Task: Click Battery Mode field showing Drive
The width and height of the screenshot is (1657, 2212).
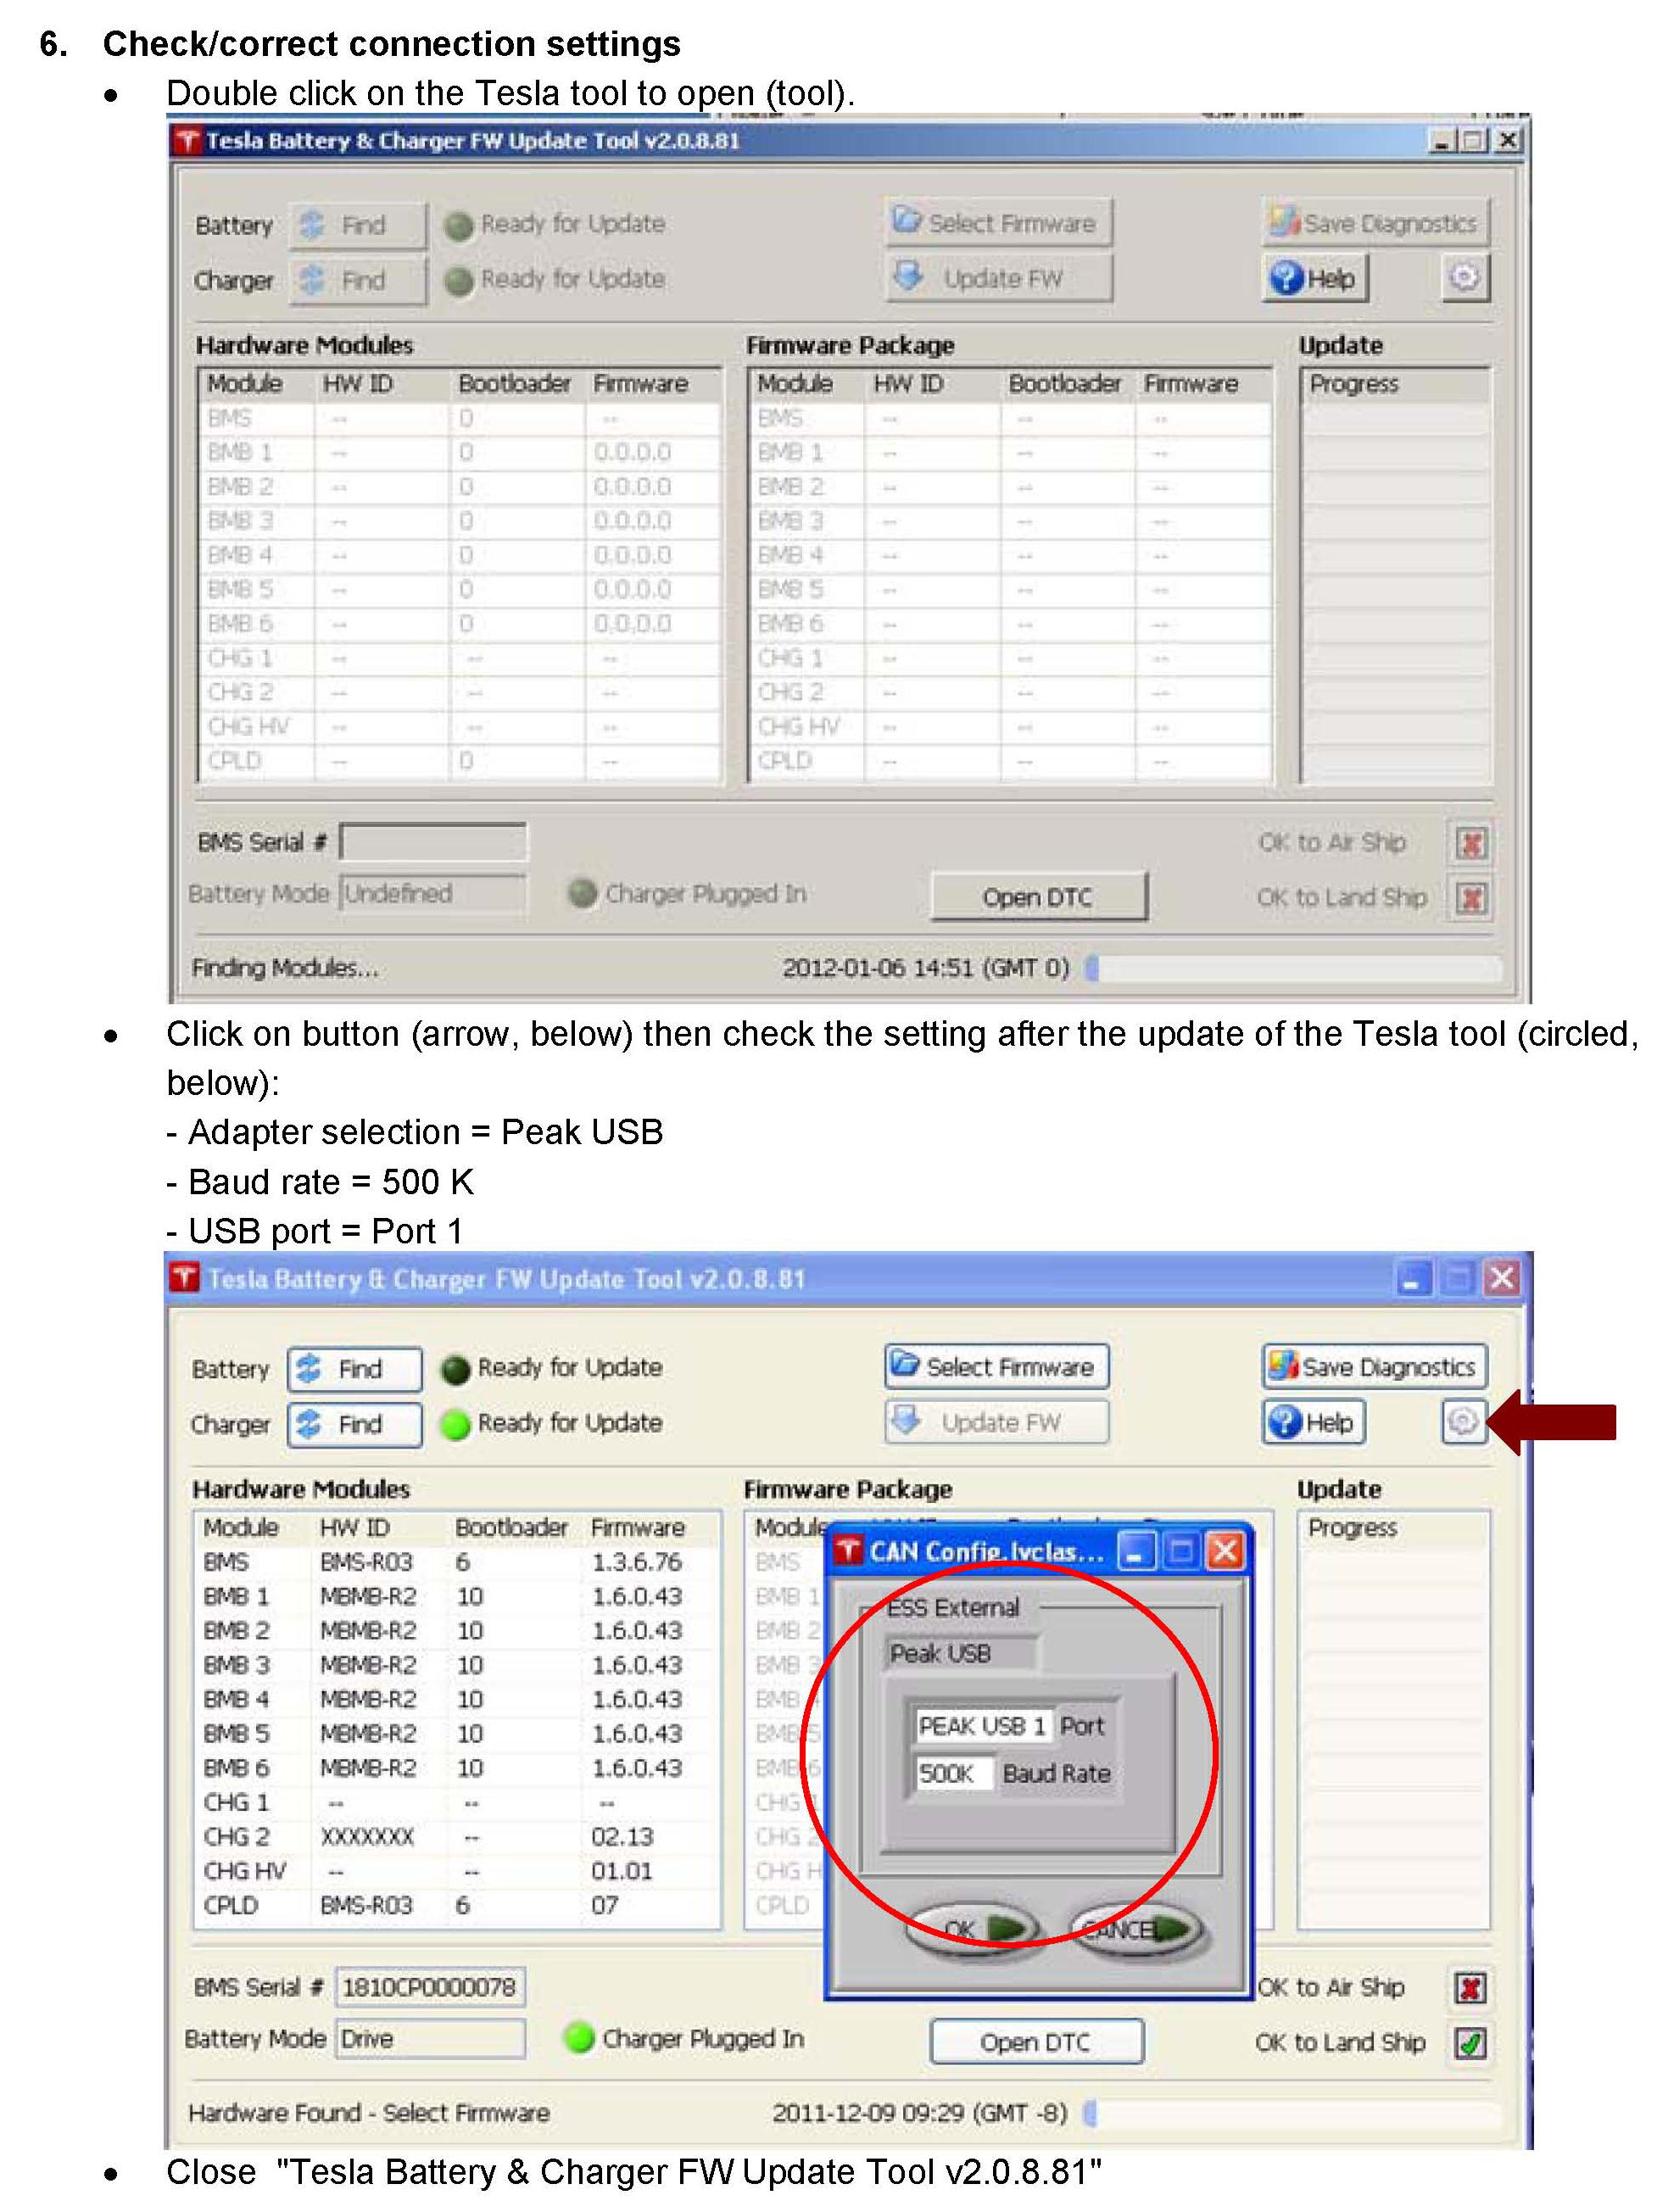Action: click(x=430, y=2038)
